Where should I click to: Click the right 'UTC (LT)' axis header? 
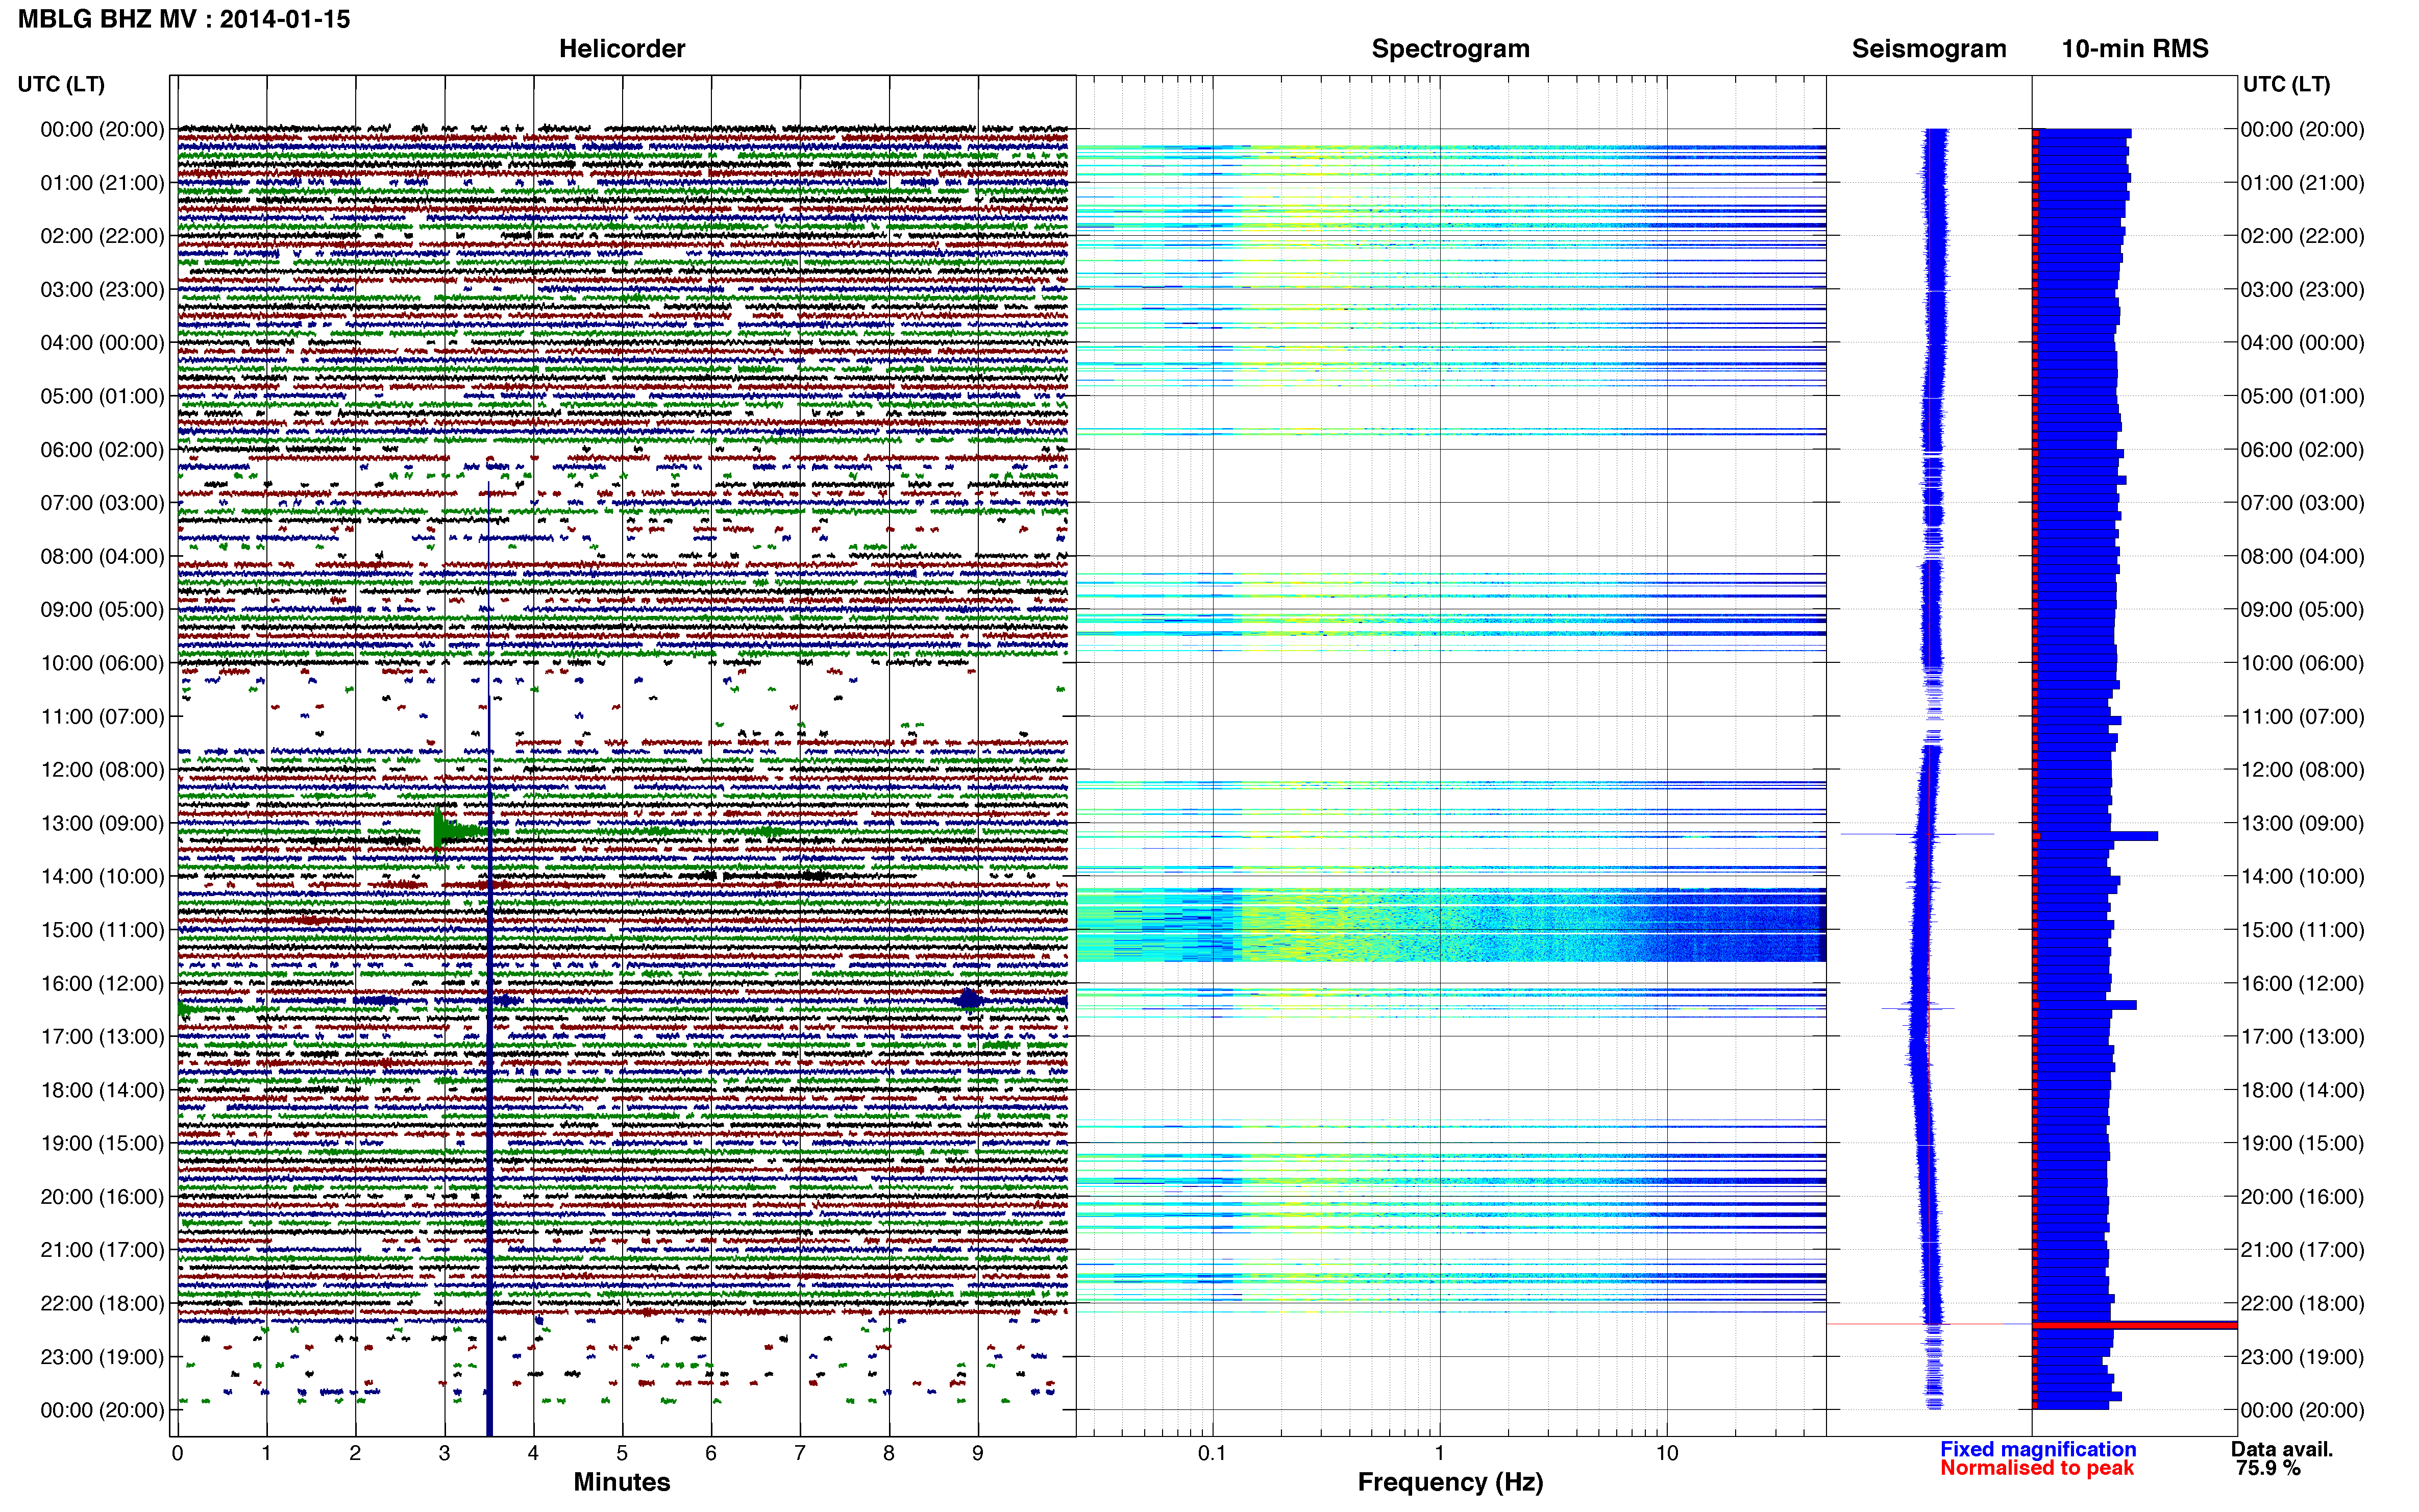coord(2286,84)
